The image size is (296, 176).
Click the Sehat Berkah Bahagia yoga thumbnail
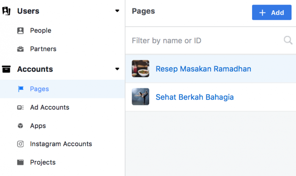pyautogui.click(x=140, y=97)
